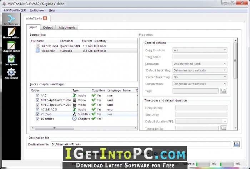
Task: Open the Job queue panel
Action: [x=11, y=60]
